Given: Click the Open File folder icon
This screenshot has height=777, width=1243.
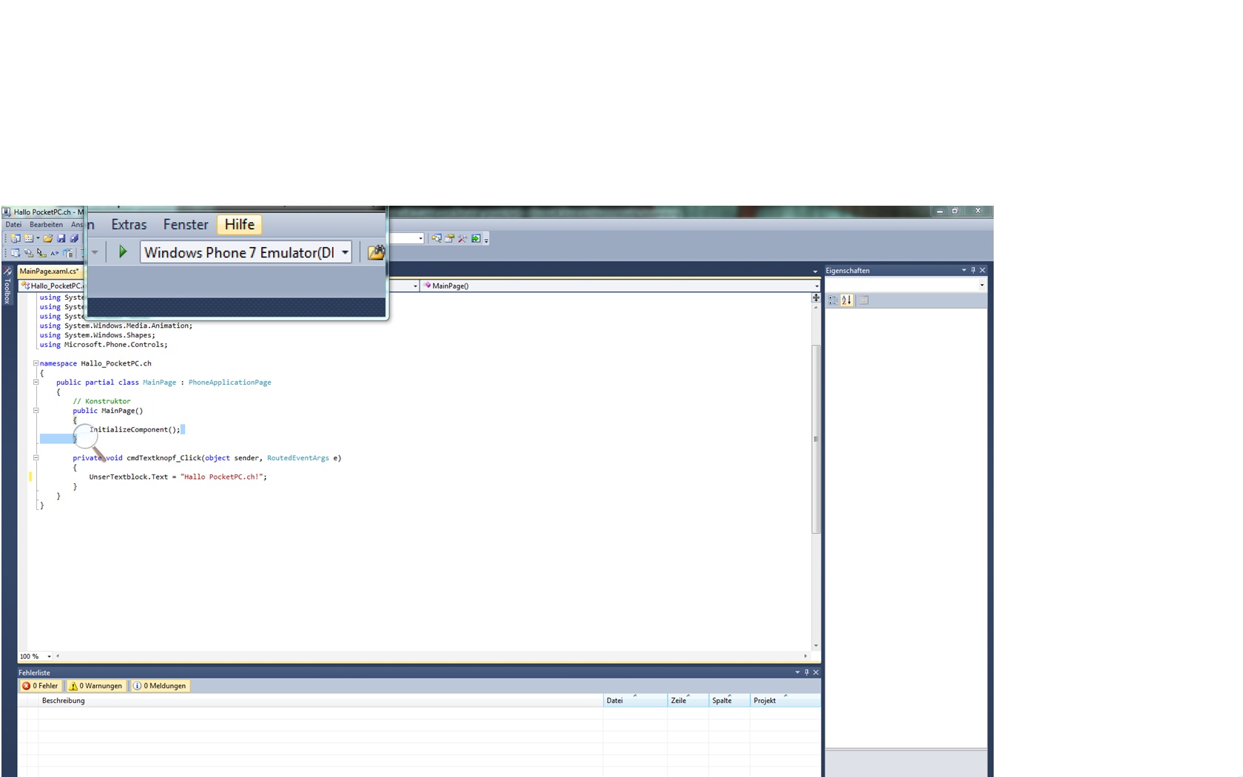Looking at the screenshot, I should (47, 238).
